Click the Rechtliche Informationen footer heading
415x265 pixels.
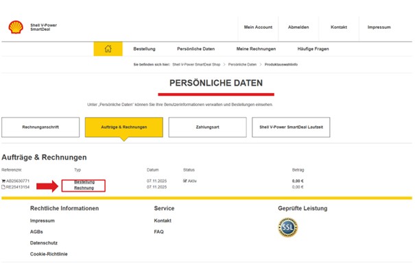(x=64, y=208)
